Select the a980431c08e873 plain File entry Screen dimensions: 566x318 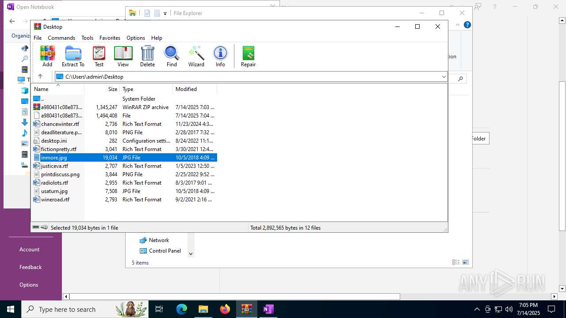coord(124,116)
